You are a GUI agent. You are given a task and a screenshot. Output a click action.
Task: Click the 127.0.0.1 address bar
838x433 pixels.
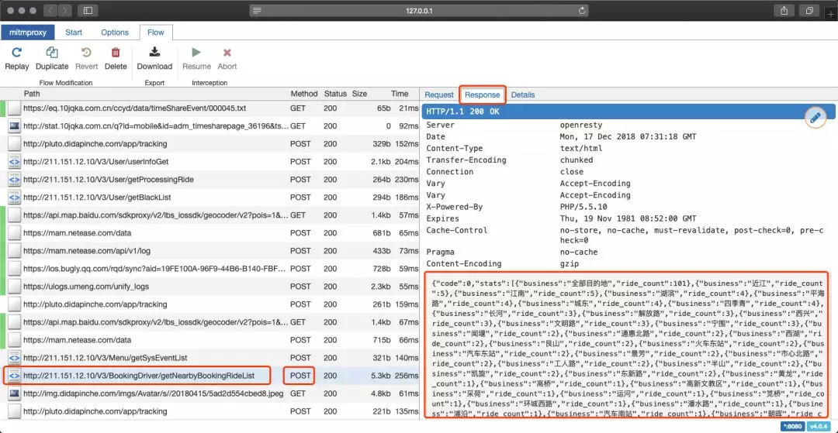tap(419, 10)
